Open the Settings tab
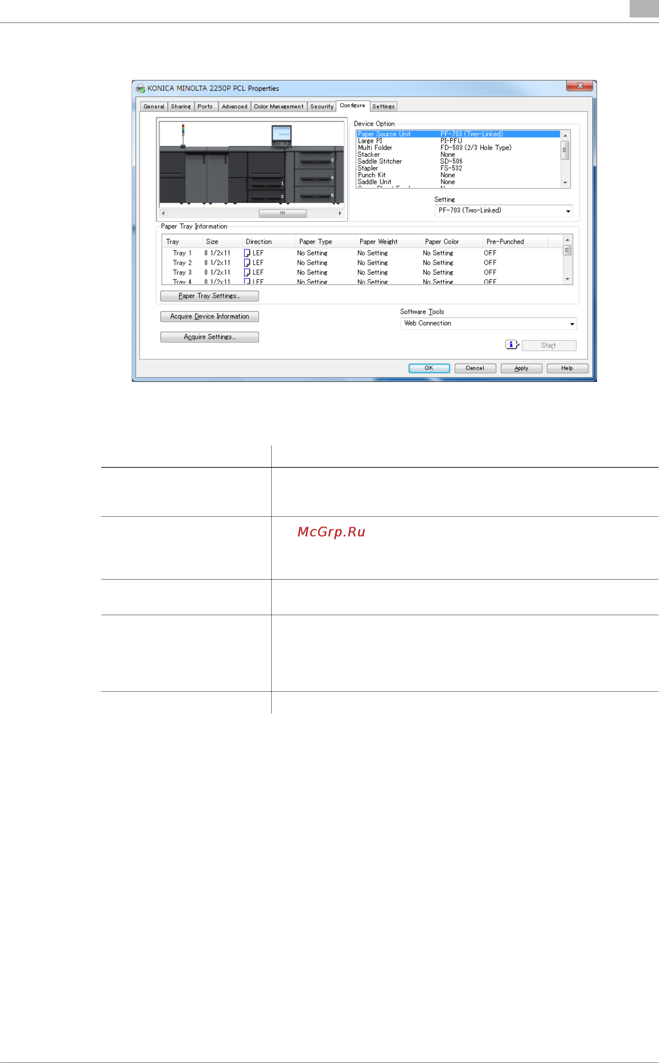 pos(384,106)
